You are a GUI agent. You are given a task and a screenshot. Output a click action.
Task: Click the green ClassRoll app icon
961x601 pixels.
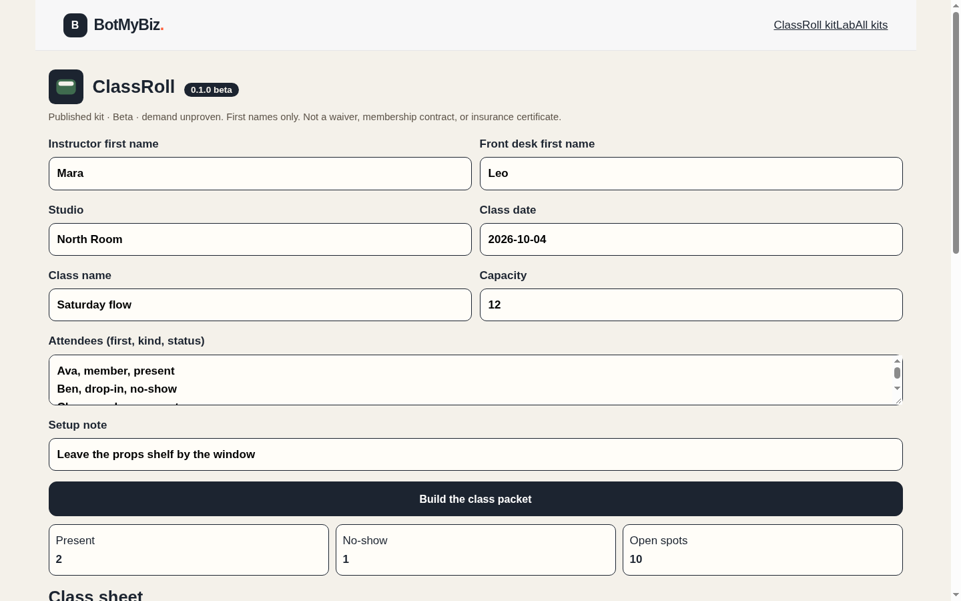(66, 87)
